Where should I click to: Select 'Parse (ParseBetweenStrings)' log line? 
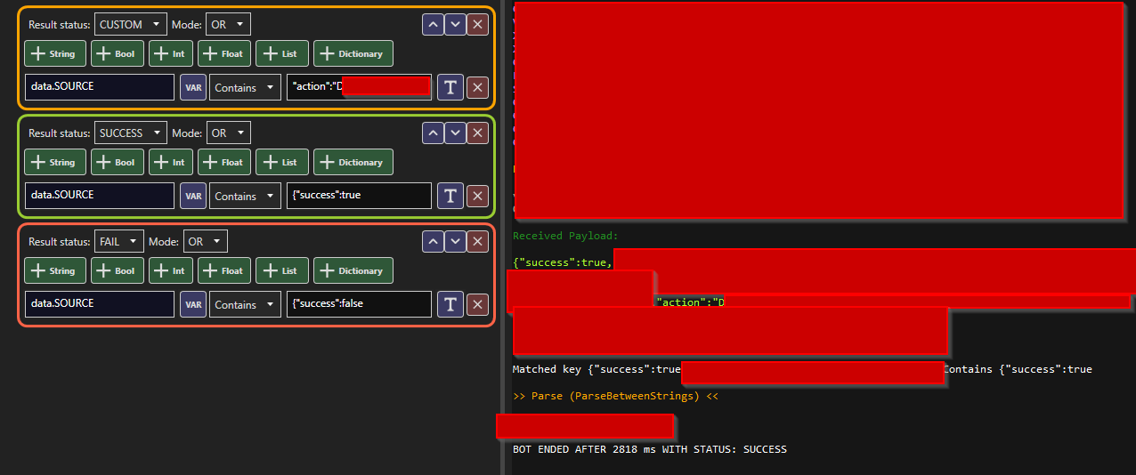(x=615, y=396)
